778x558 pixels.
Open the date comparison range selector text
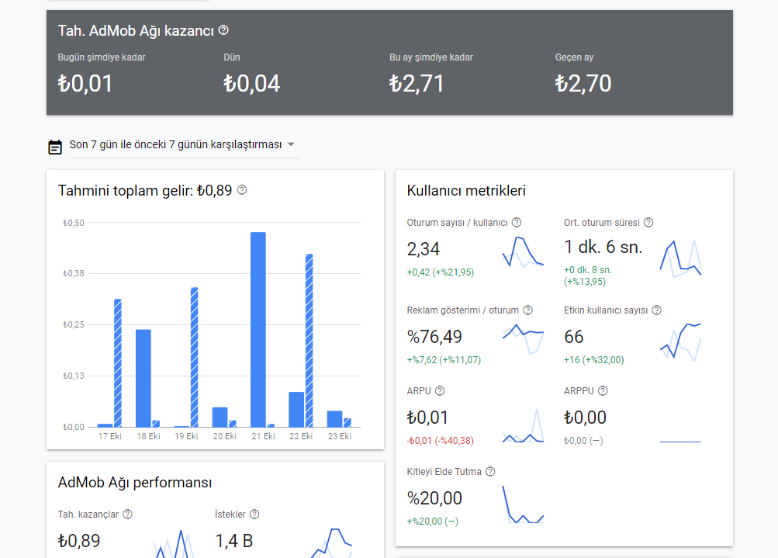[x=175, y=144]
